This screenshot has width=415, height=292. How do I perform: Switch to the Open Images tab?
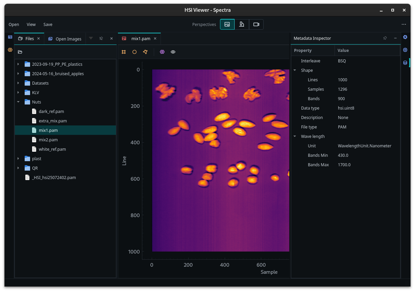click(x=65, y=39)
